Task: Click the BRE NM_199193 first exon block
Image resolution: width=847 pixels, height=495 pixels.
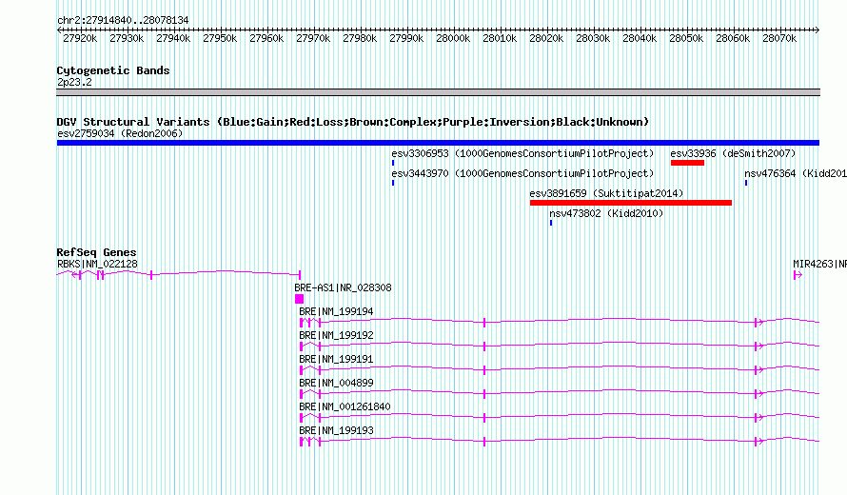Action: 302,442
